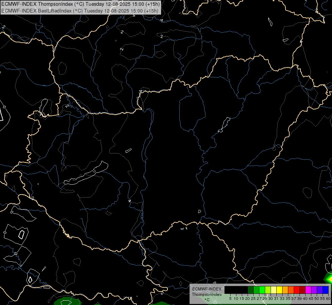Click the ThompsonIndex label in the legend

click(207, 294)
